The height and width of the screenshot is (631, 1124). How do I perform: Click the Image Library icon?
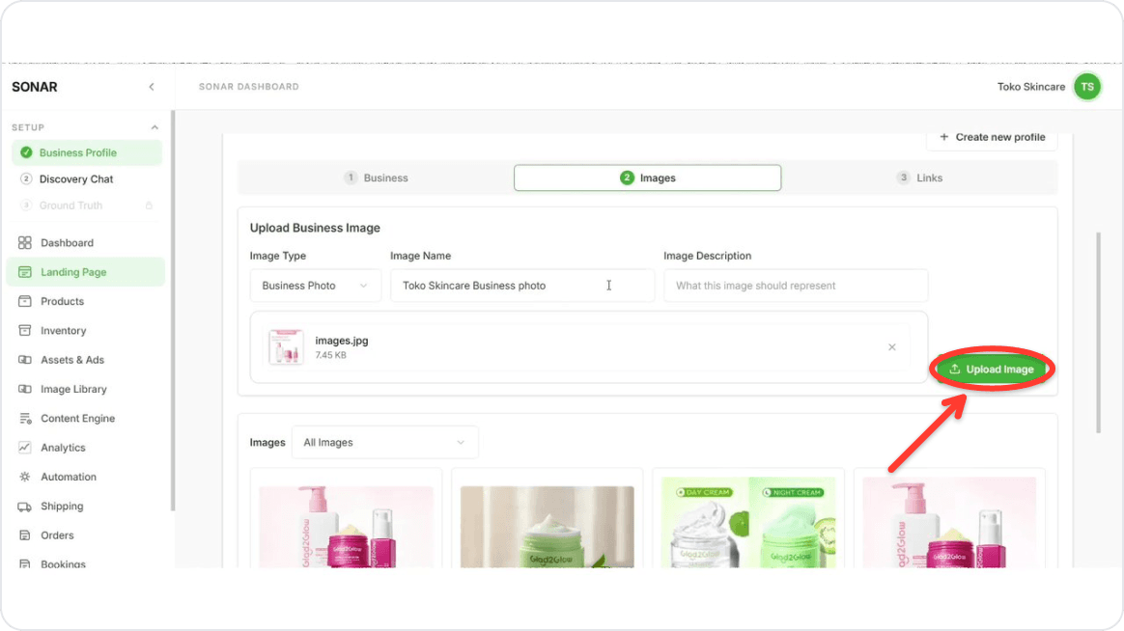pos(25,389)
